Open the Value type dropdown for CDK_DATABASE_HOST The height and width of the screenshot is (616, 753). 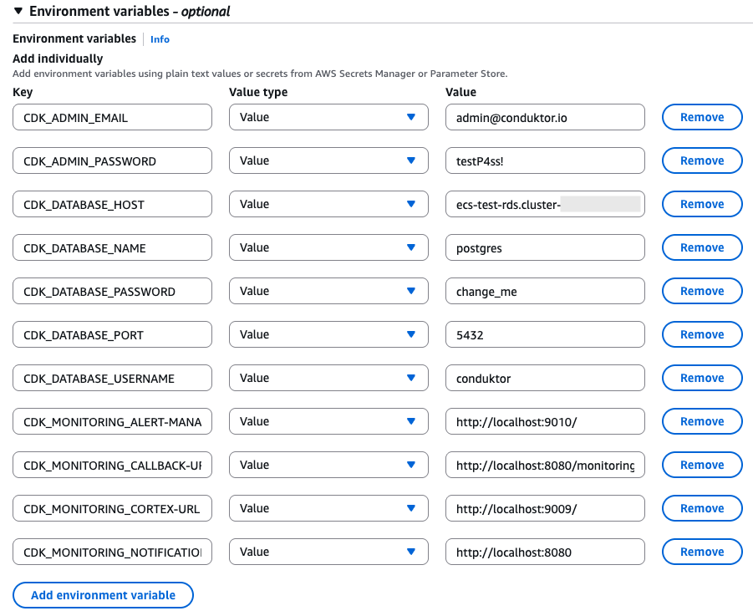tap(328, 204)
